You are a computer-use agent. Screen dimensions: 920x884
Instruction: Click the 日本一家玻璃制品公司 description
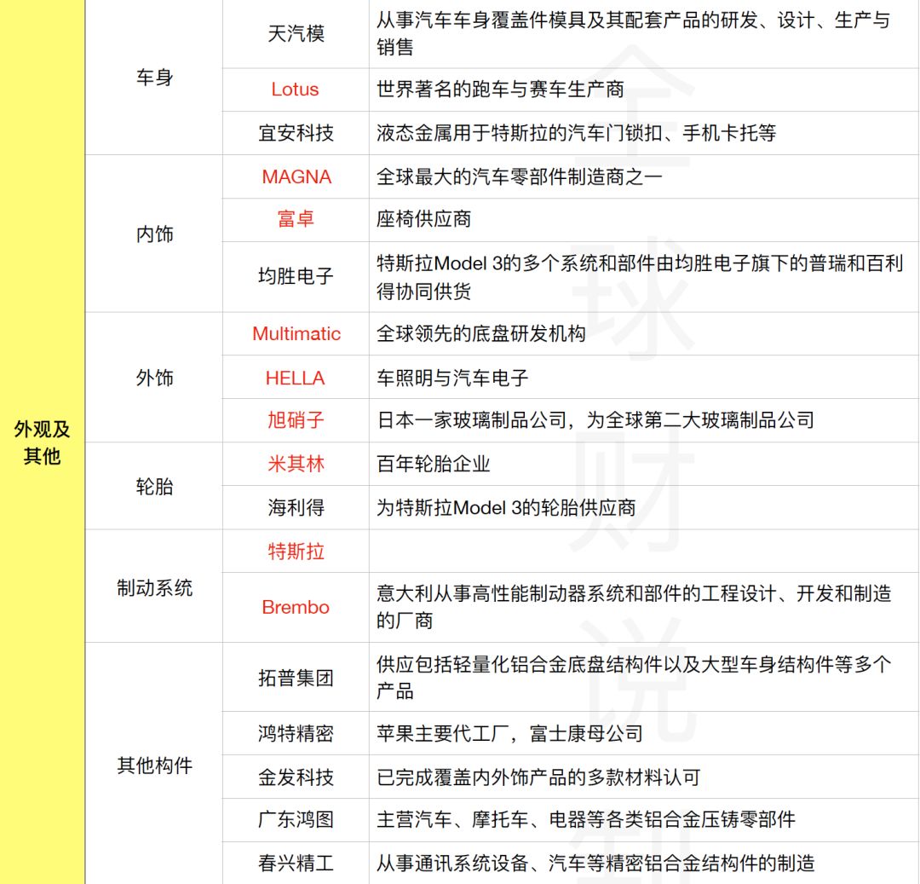pos(595,420)
